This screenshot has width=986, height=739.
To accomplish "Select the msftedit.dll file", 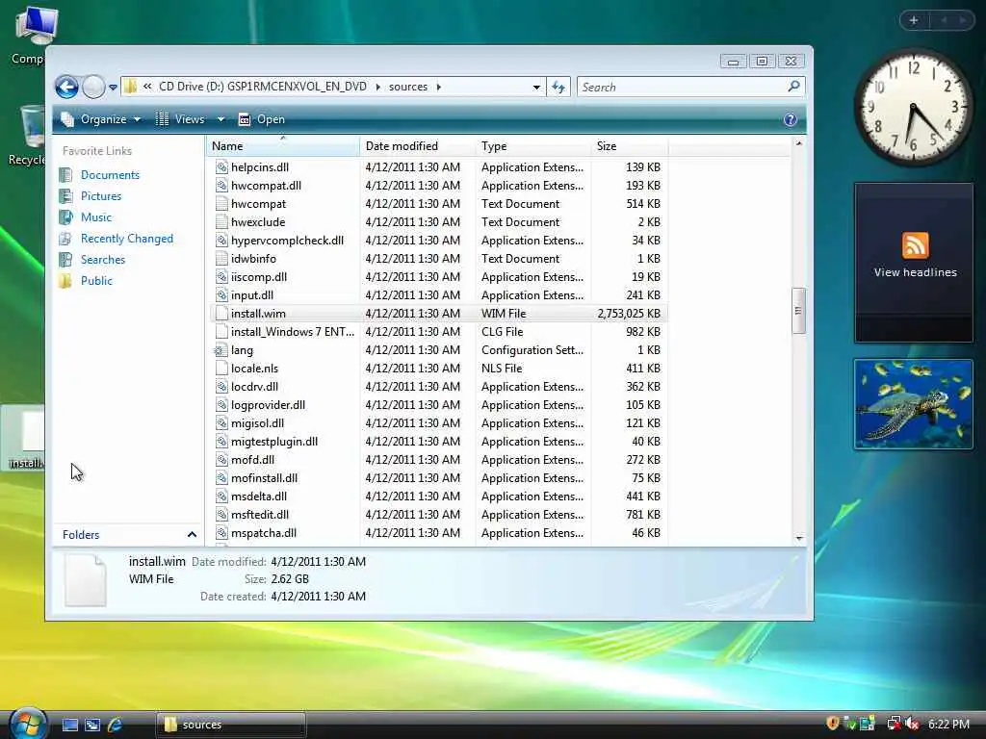I will tap(260, 515).
